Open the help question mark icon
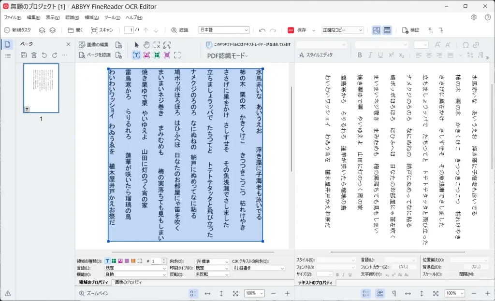495x301 pixels. pyautogui.click(x=488, y=18)
